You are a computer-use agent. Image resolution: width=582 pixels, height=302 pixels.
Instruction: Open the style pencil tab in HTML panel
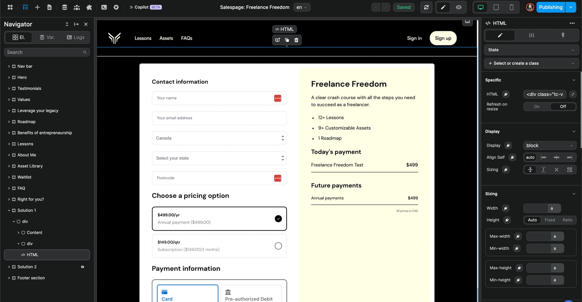[500, 35]
